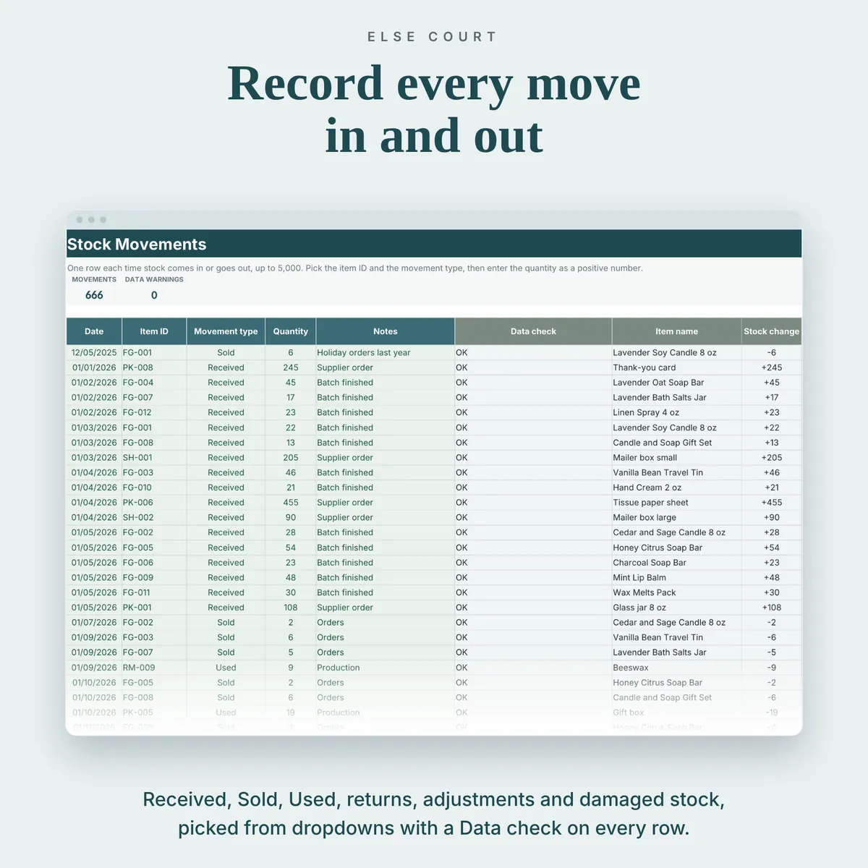The width and height of the screenshot is (868, 868).
Task: Click the Data check column header
Action: (x=533, y=331)
